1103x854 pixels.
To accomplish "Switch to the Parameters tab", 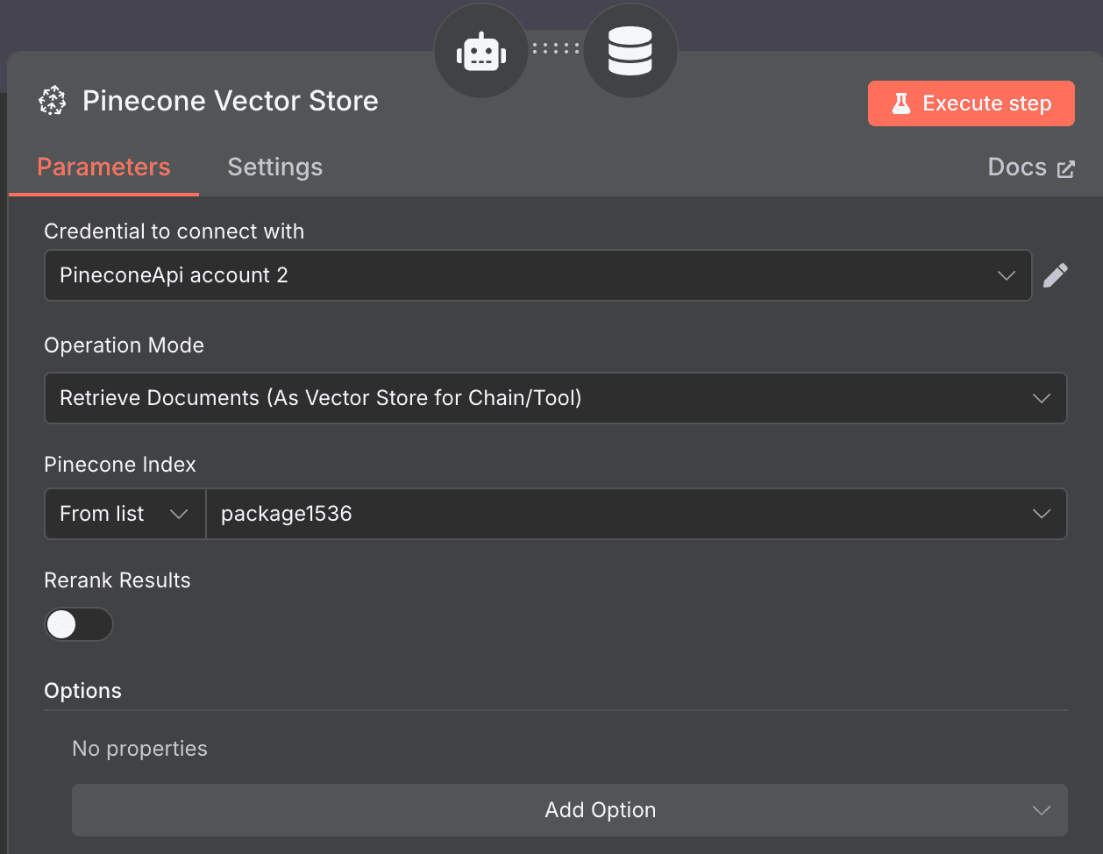I will coord(103,167).
